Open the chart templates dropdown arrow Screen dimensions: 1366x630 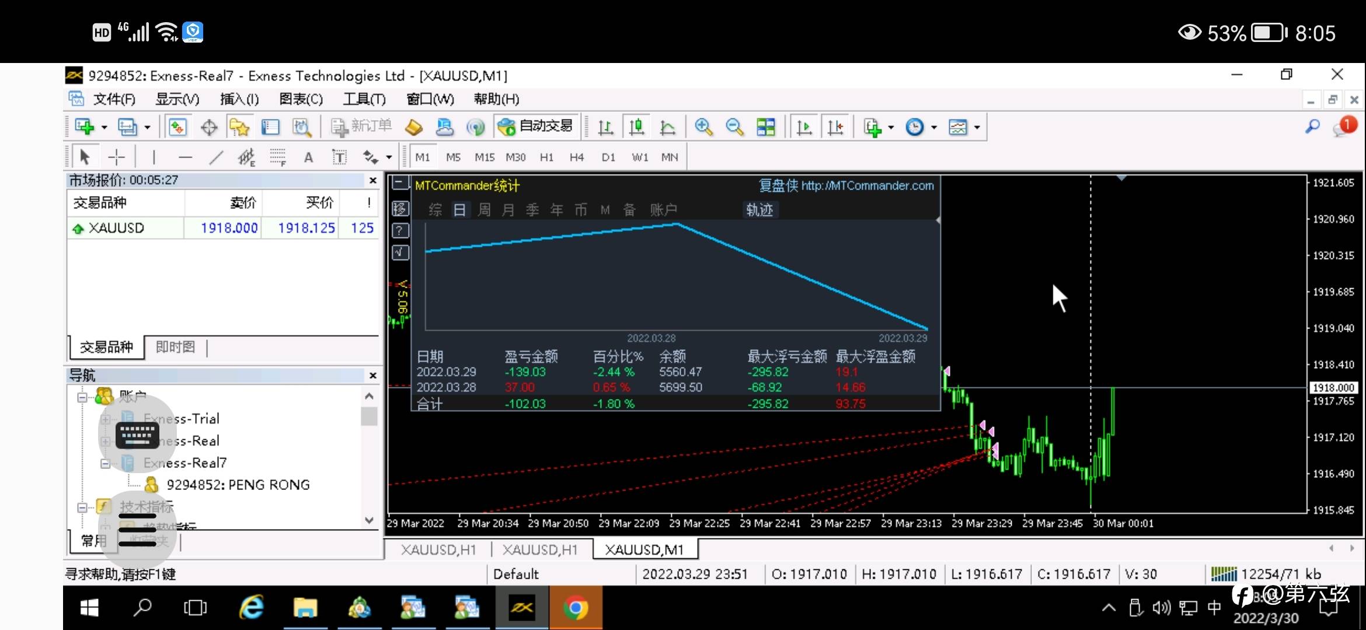tap(977, 127)
